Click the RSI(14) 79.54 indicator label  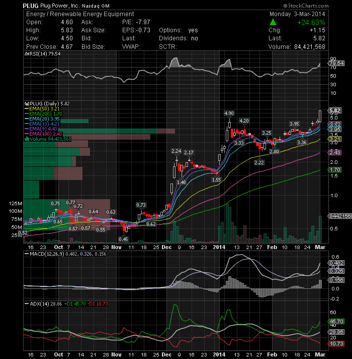pyautogui.click(x=45, y=54)
